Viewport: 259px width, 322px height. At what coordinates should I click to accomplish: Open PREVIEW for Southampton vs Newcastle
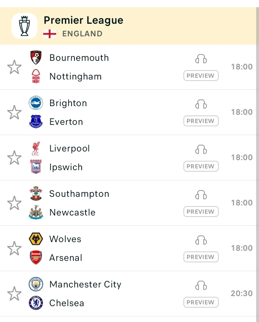click(x=201, y=212)
